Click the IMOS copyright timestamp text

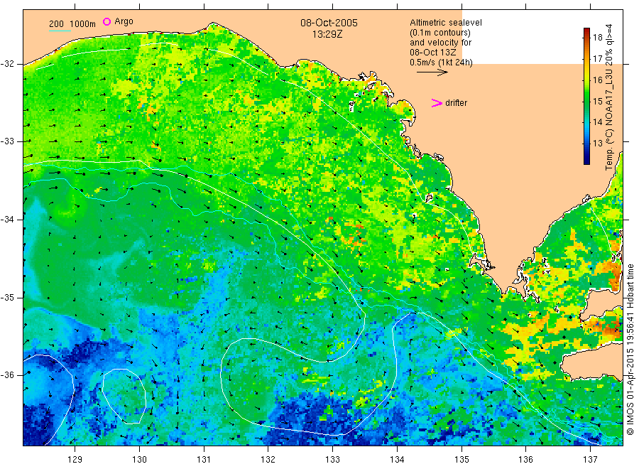click(630, 349)
